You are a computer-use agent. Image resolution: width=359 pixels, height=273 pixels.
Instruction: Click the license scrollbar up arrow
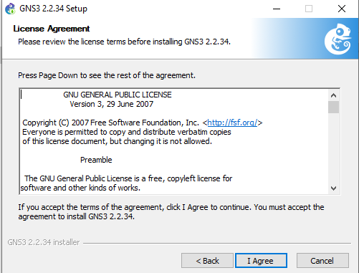pyautogui.click(x=333, y=95)
